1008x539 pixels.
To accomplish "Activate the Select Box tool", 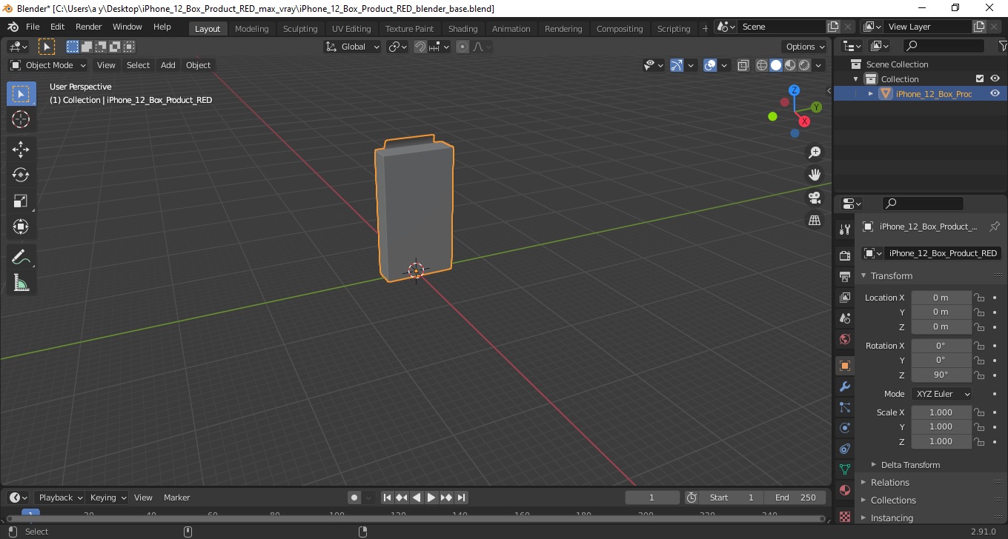I will [21, 93].
